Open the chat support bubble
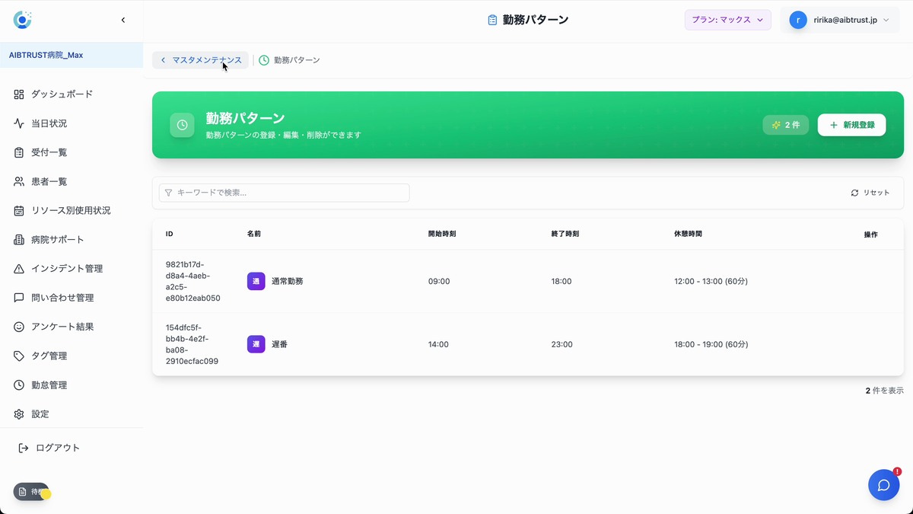Viewport: 913px width, 514px height. click(883, 485)
